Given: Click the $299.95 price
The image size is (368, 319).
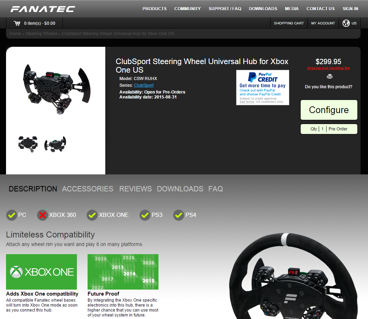Looking at the screenshot, I should [328, 62].
